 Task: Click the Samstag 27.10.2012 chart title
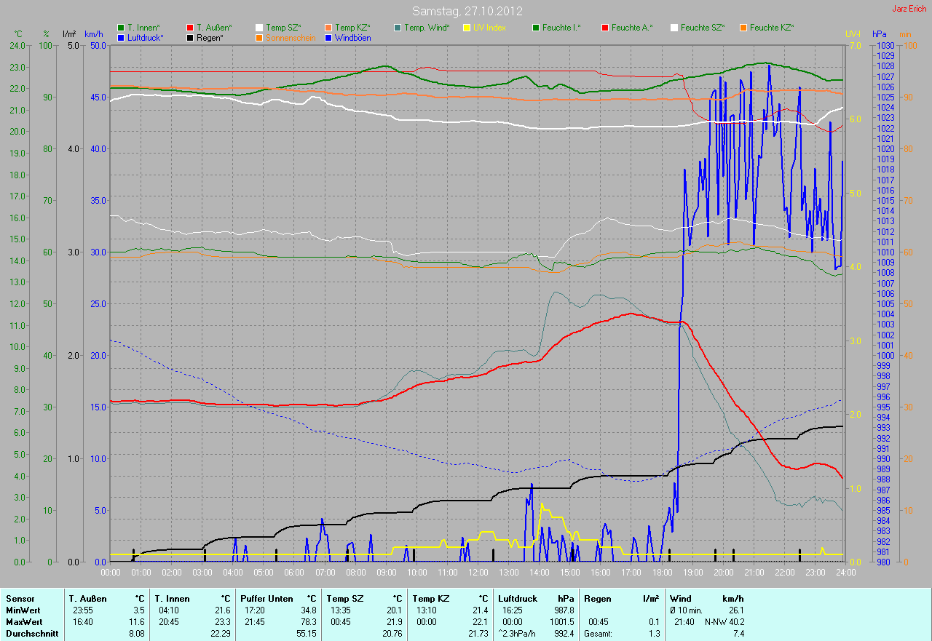coord(466,11)
